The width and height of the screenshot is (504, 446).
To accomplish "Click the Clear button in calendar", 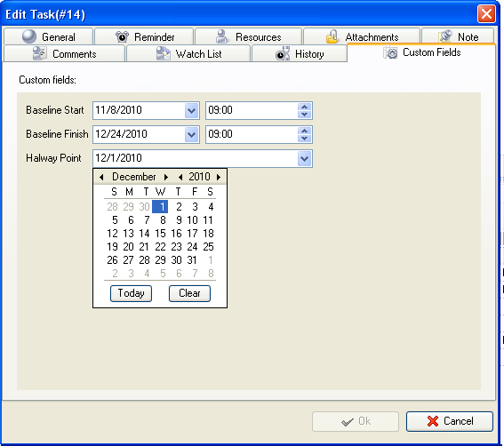I will coord(189,293).
